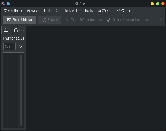Expand the Quick Annotations dropdown arrow
The height and width of the screenshot is (131, 166).
coord(146,20)
